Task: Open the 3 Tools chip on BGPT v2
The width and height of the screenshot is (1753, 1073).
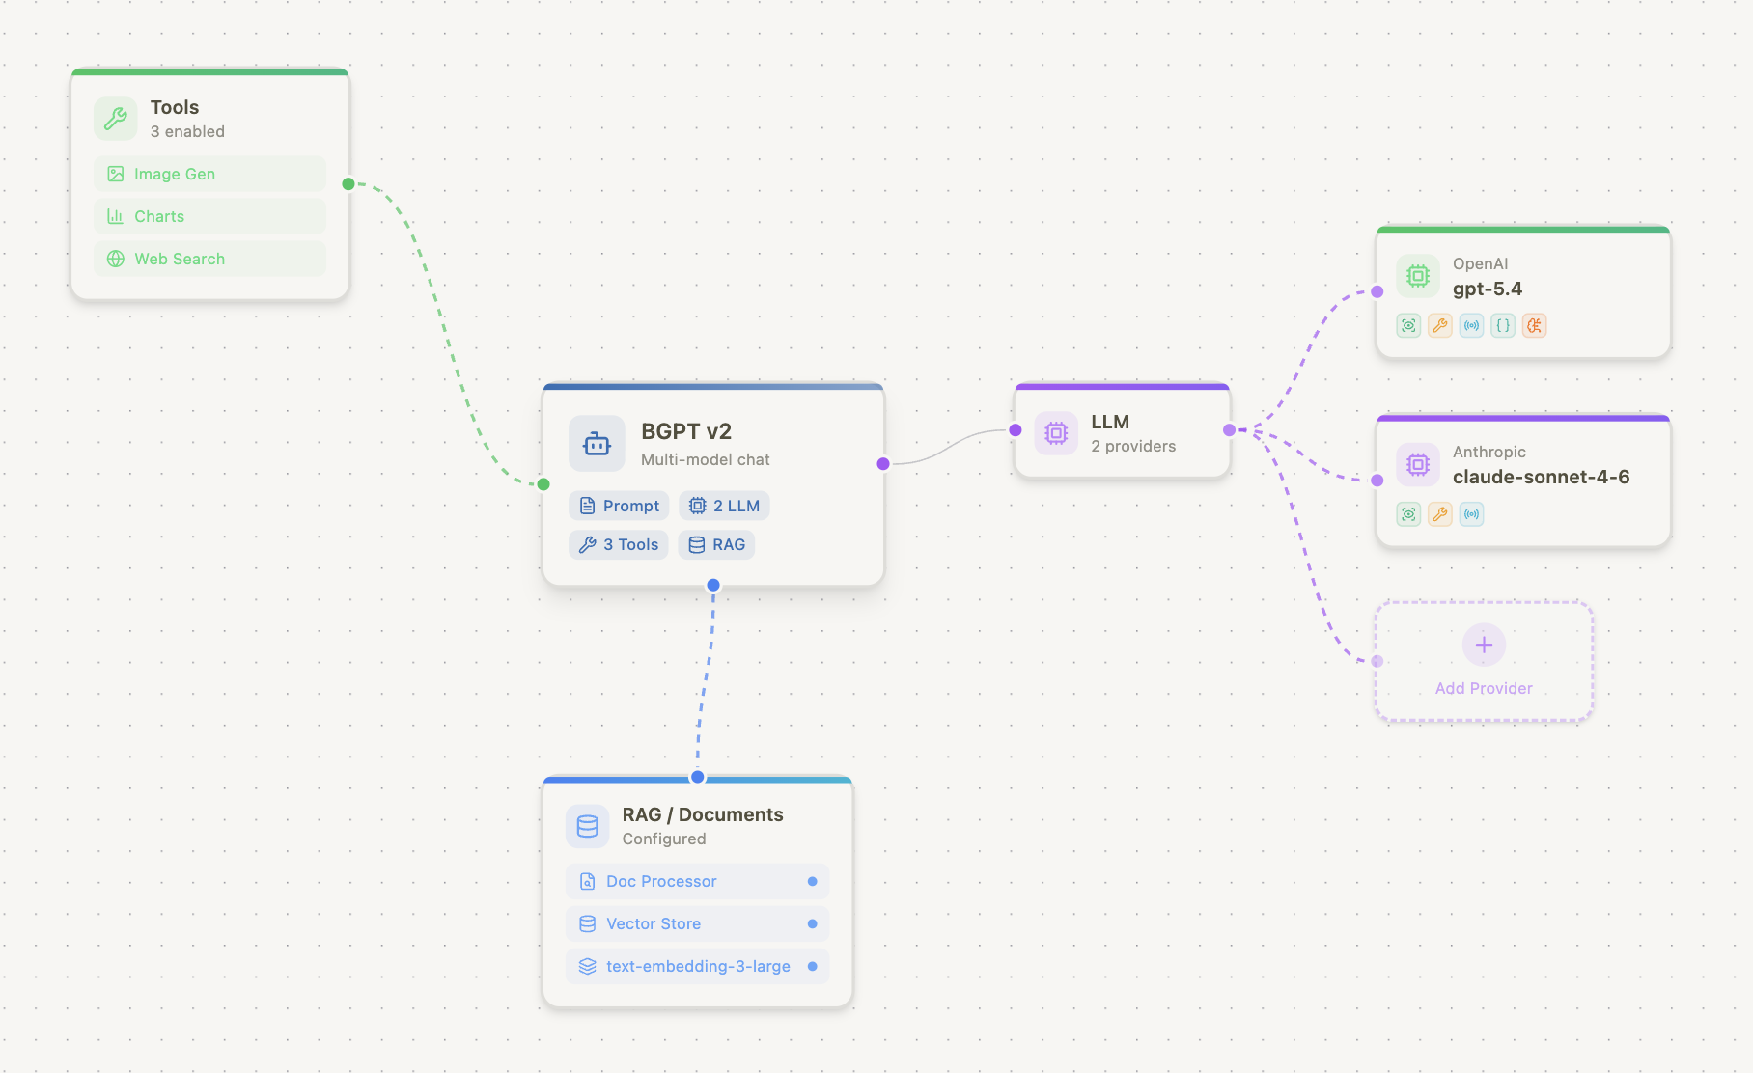Action: [x=619, y=544]
